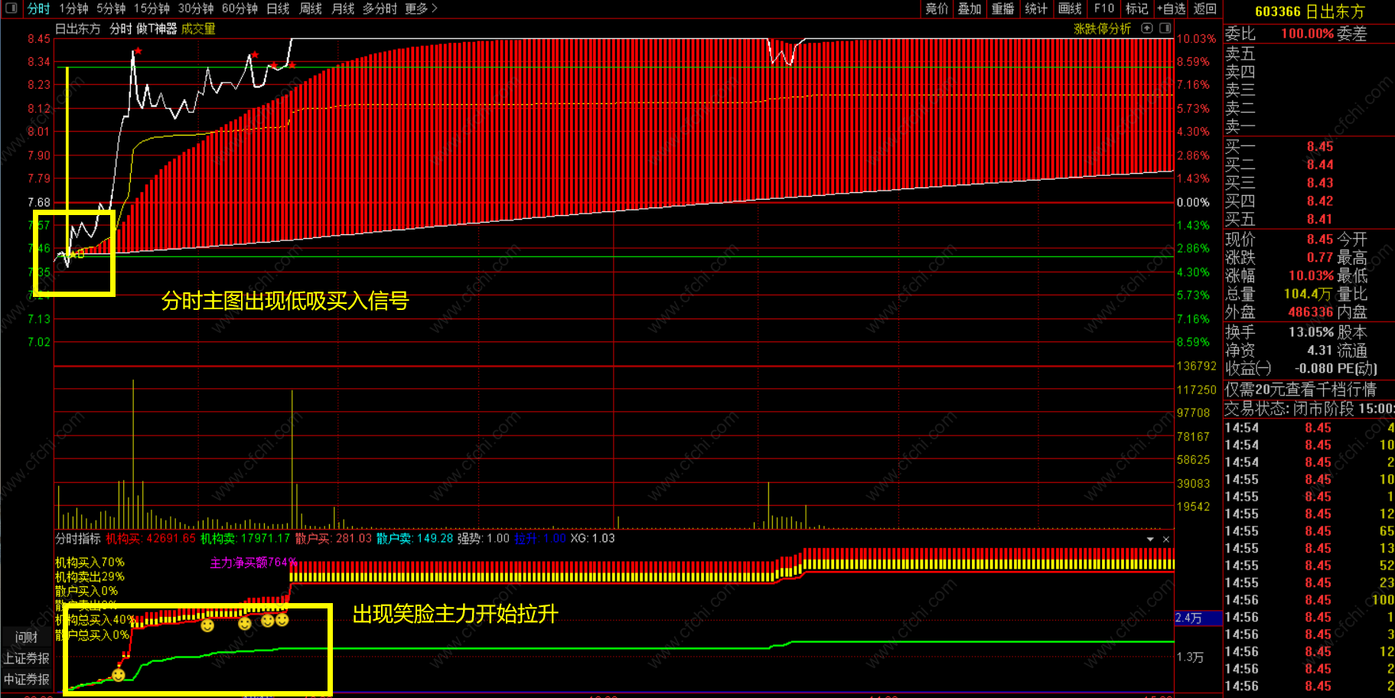
Task: Open the indicator panel dropdown arrow
Action: pos(1150,540)
